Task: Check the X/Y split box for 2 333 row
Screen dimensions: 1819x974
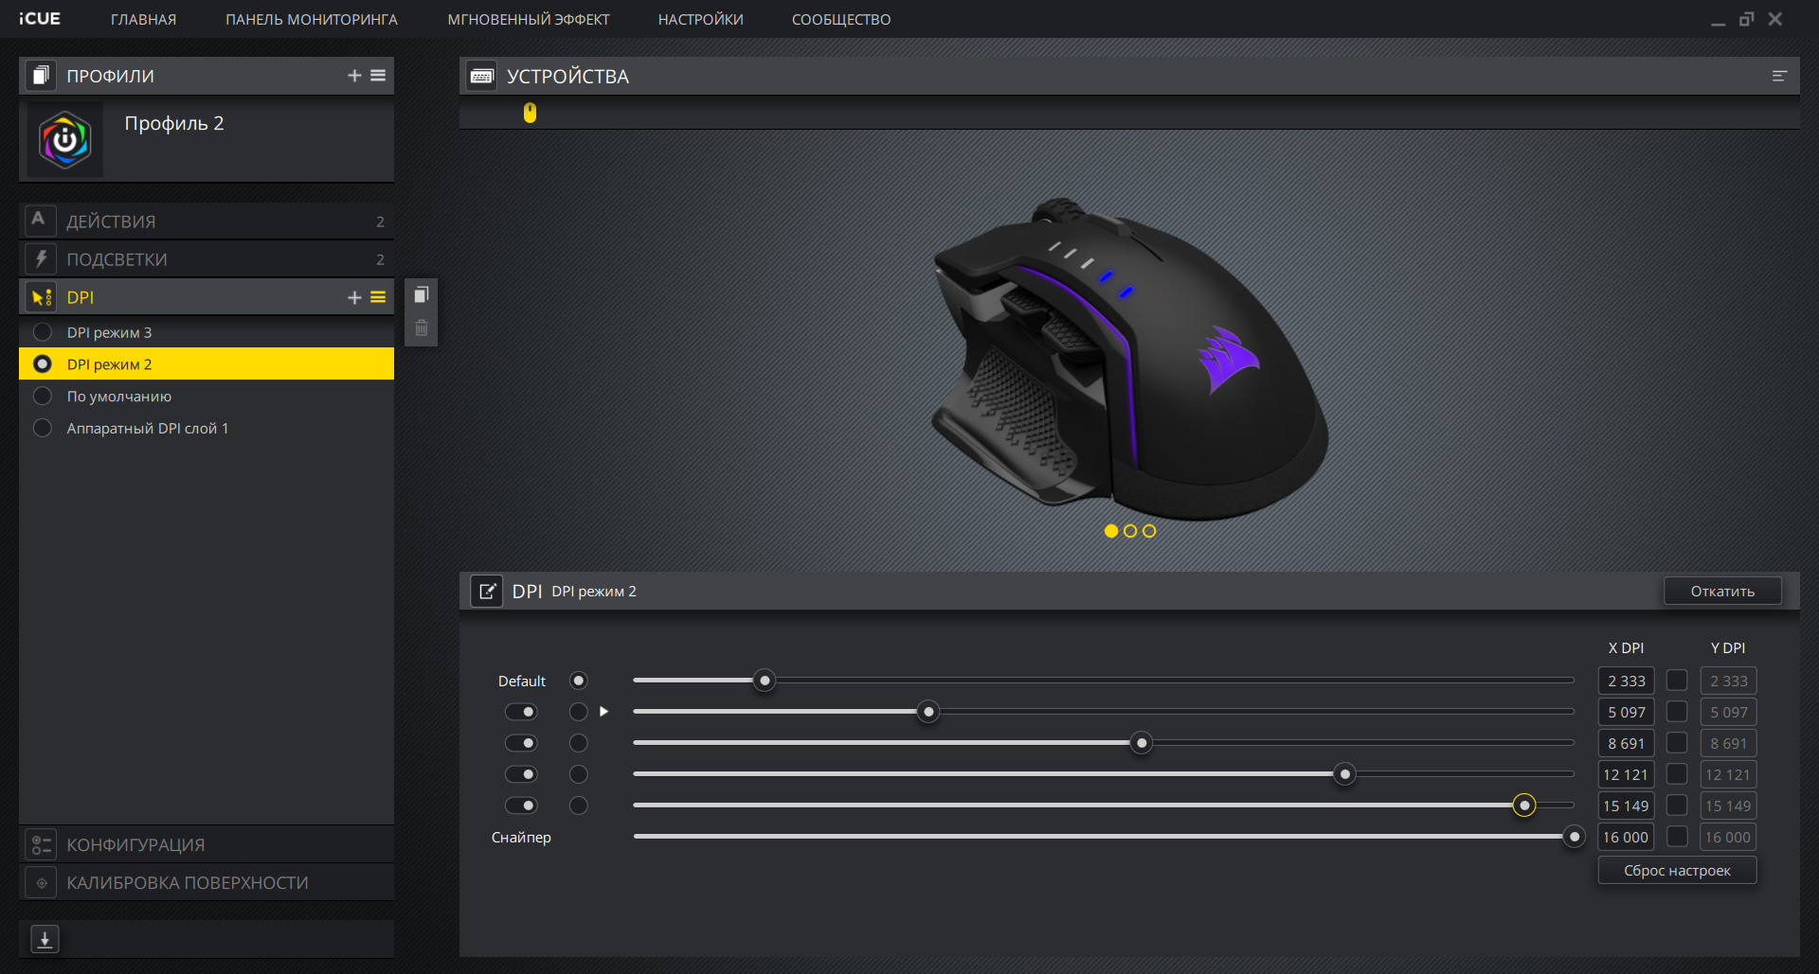Action: [x=1677, y=681]
